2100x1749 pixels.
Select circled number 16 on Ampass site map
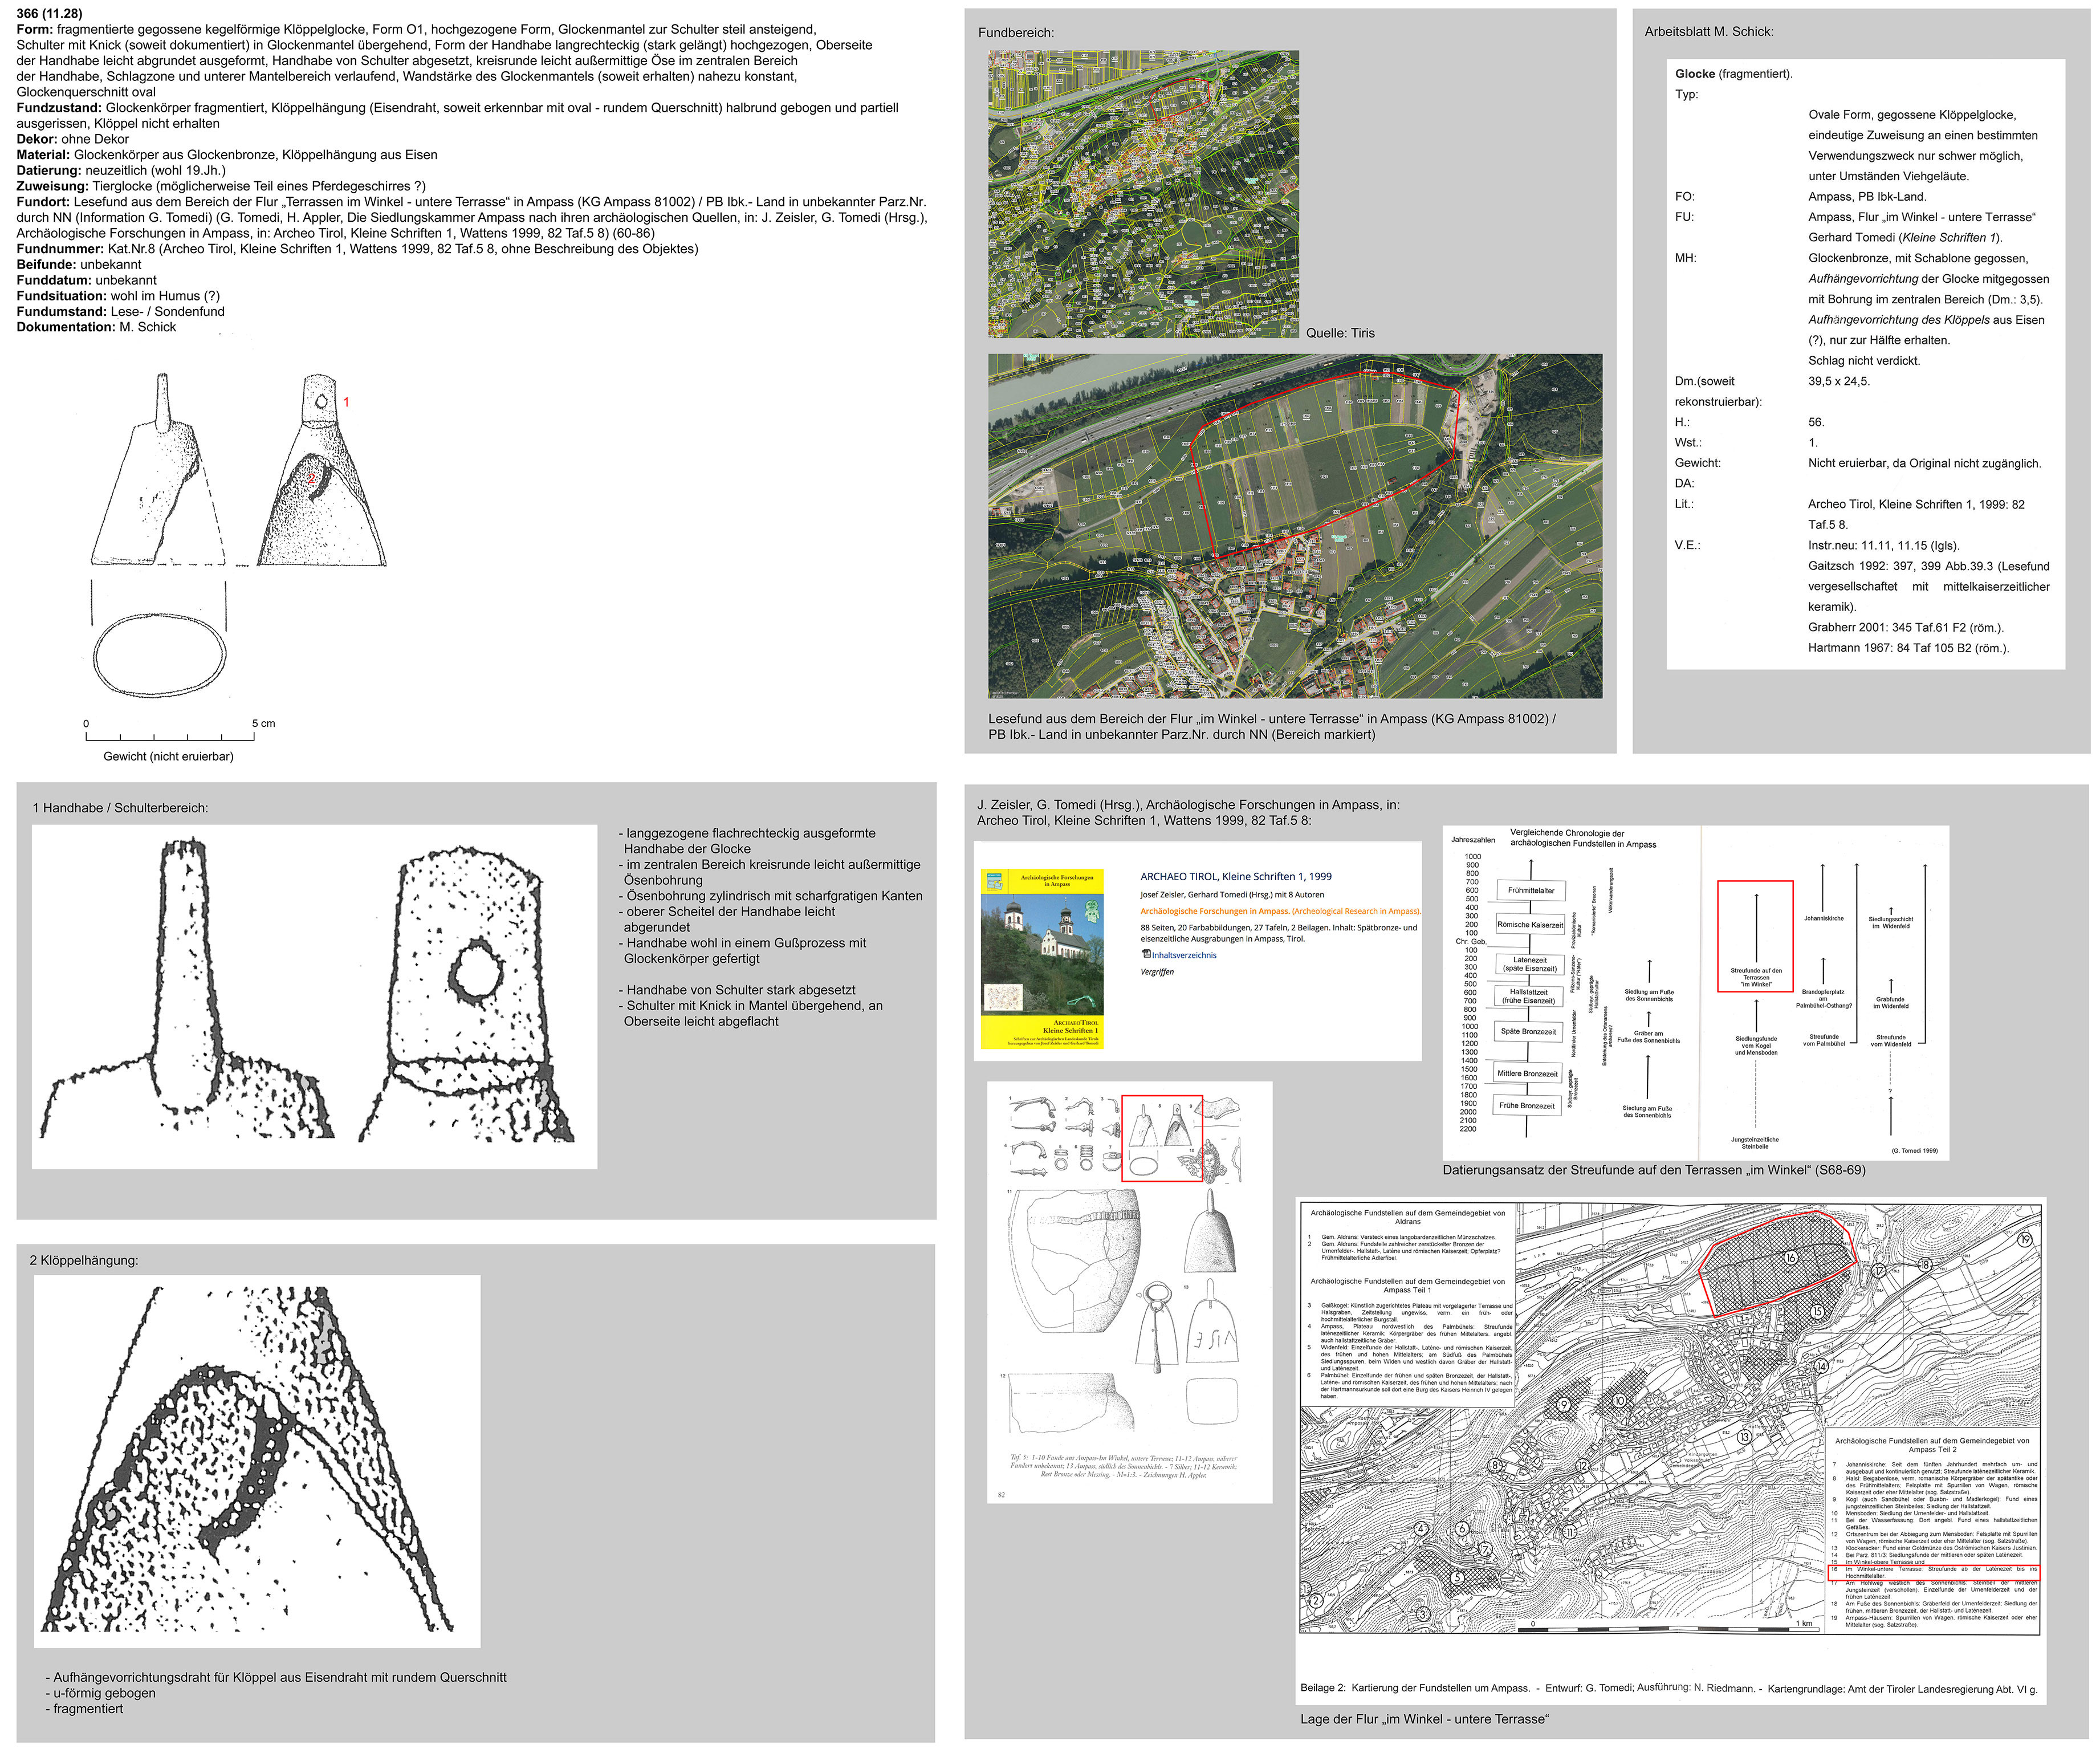pyautogui.click(x=1790, y=1257)
